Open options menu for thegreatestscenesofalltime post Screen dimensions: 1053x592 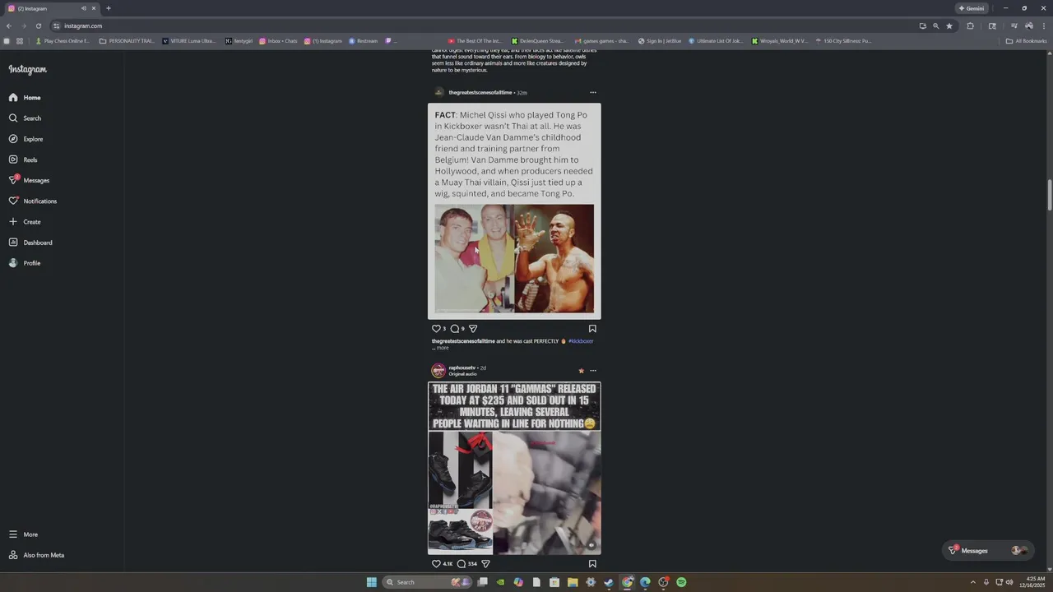[593, 93]
